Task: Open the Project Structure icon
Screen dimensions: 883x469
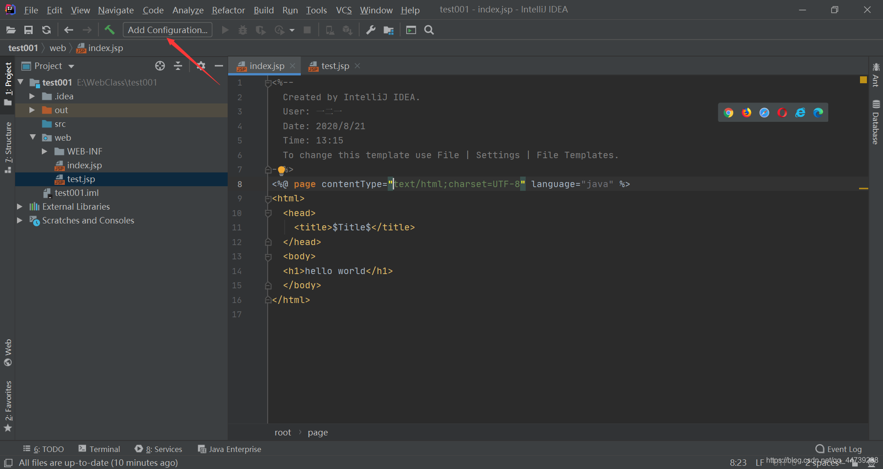Action: 389,30
